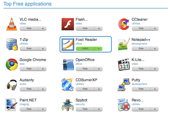The width and height of the screenshot is (170, 116).
Task: Select the Google Chrome icon
Action: pos(12,64)
